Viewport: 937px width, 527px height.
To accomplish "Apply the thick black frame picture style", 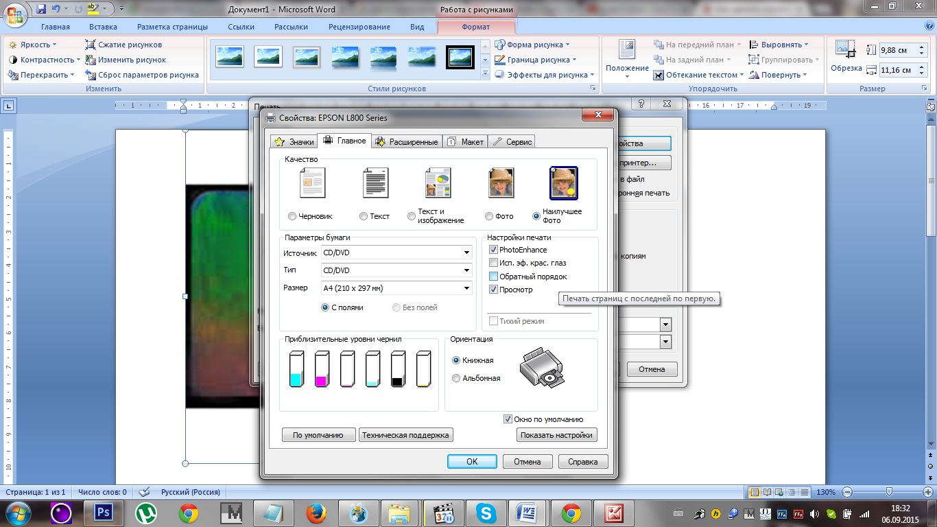I will (x=460, y=57).
